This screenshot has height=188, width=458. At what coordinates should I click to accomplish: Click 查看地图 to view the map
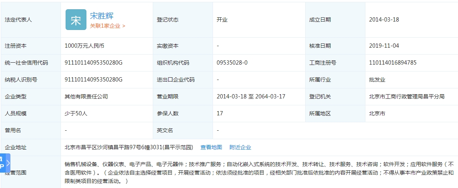tap(211, 147)
